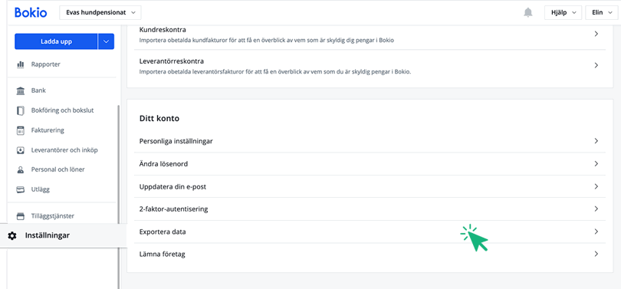621x289 pixels.
Task: Click the Ditt konto heading
Action: point(159,118)
